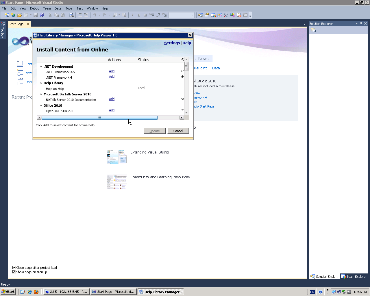This screenshot has width=370, height=296.
Task: Click the New Web Site toolbar icon
Action: tap(13, 15)
